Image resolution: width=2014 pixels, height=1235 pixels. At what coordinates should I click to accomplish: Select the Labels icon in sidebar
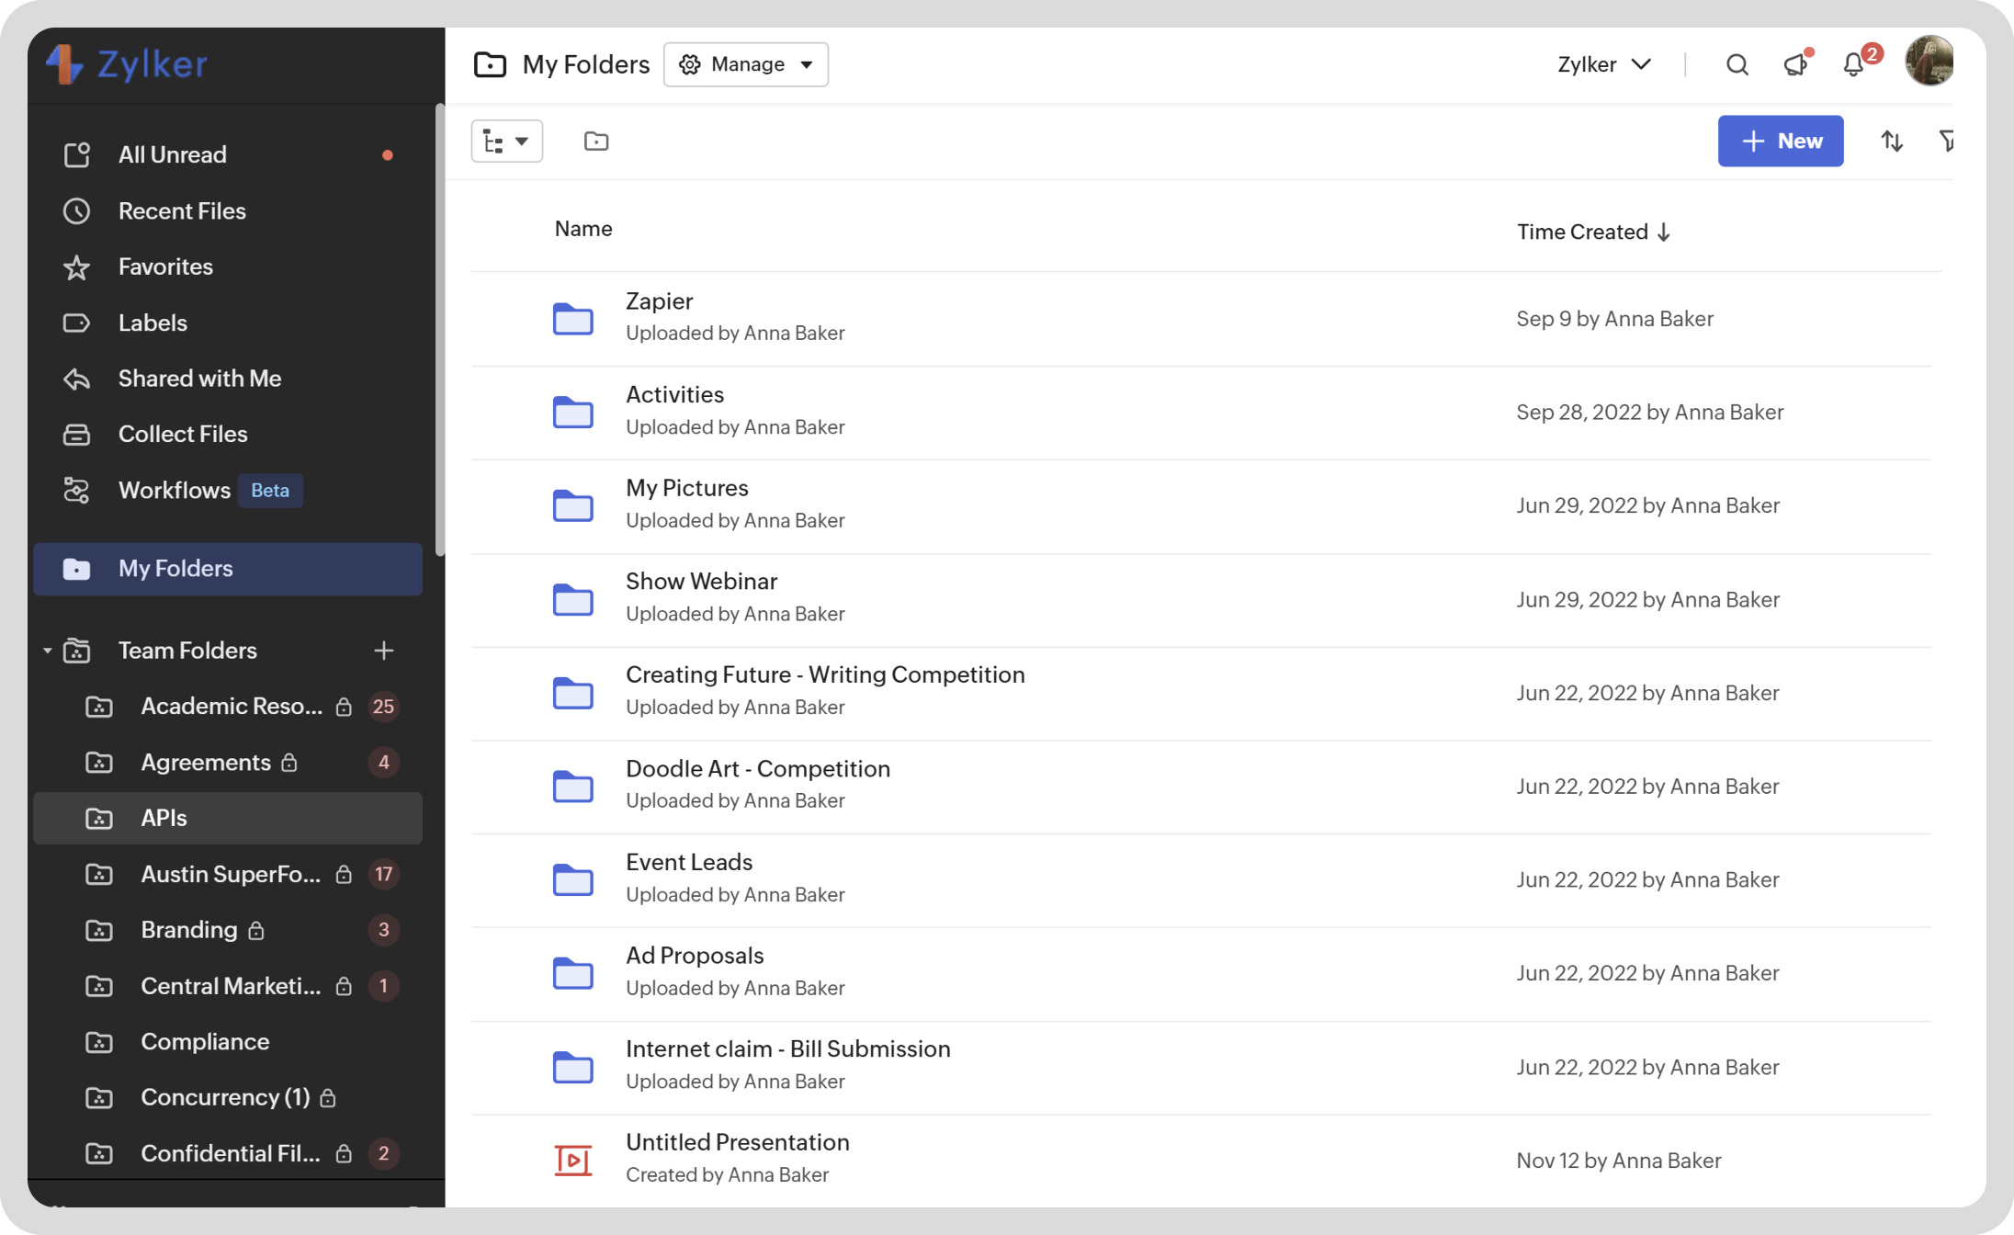pyautogui.click(x=78, y=321)
